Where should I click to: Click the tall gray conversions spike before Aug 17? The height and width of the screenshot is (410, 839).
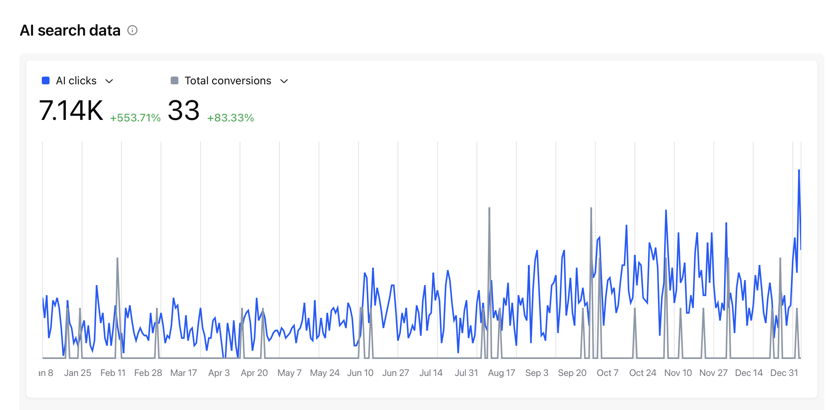point(489,209)
